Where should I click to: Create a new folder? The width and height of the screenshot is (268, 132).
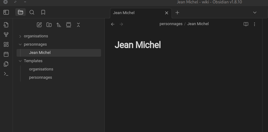pos(49,25)
